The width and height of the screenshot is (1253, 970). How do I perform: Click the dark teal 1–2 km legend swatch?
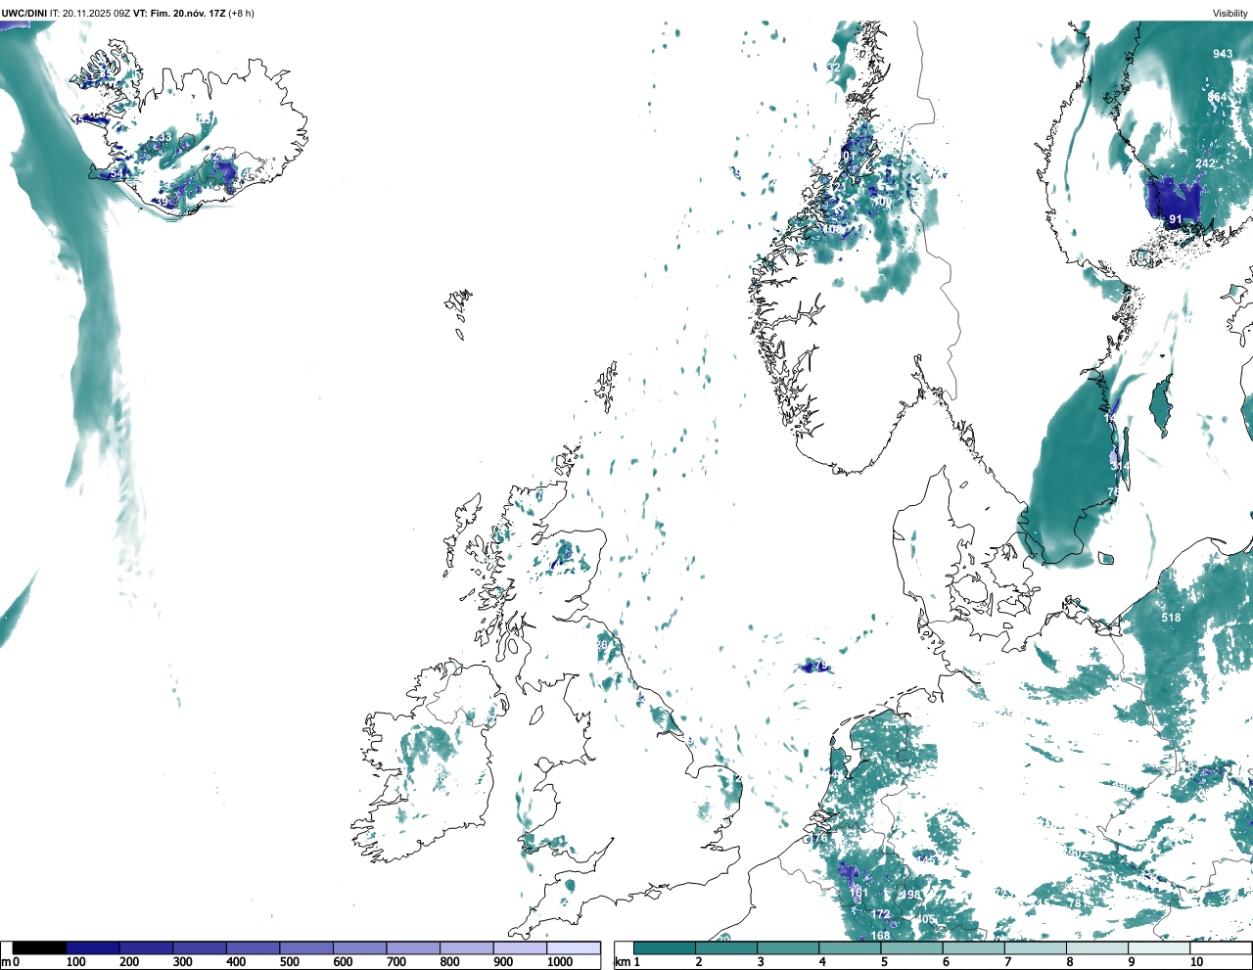(x=665, y=948)
